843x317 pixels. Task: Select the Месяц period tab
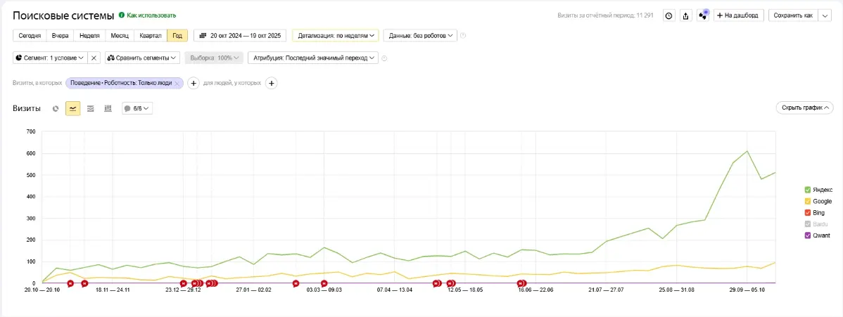point(120,35)
